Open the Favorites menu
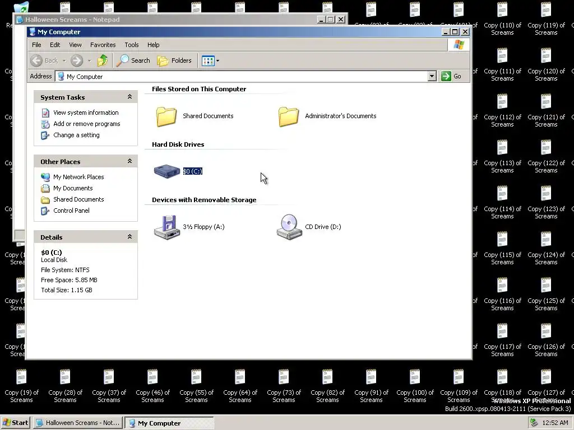The image size is (574, 430). pyautogui.click(x=103, y=45)
